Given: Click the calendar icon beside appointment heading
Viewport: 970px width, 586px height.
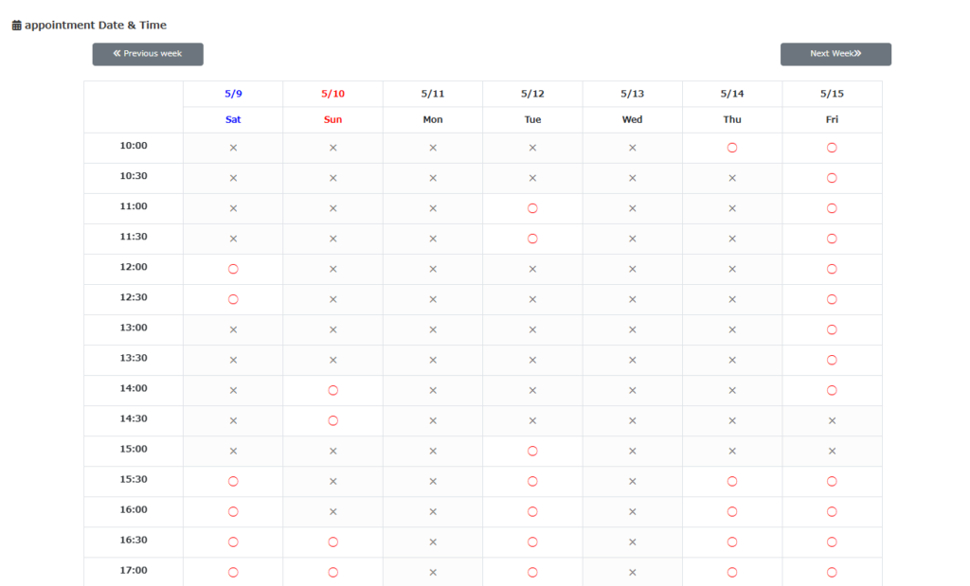Looking at the screenshot, I should click(16, 26).
